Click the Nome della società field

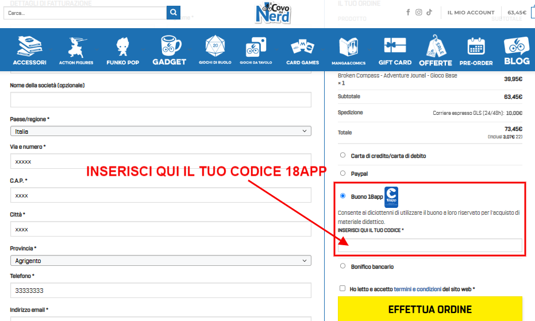[161, 99]
